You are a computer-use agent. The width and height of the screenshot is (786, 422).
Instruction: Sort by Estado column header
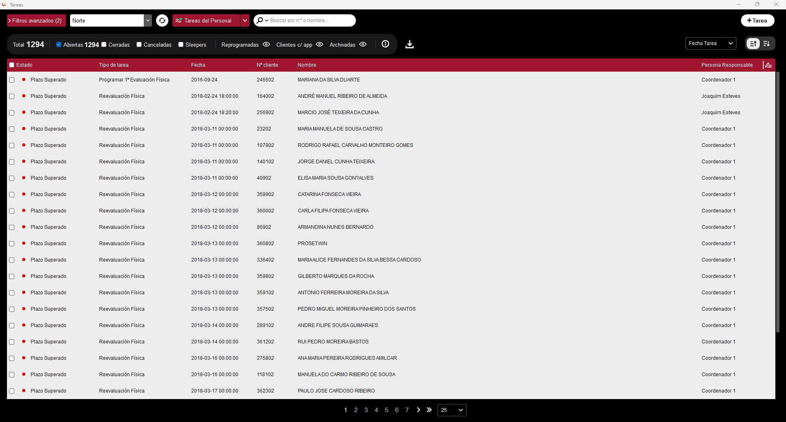(x=24, y=65)
